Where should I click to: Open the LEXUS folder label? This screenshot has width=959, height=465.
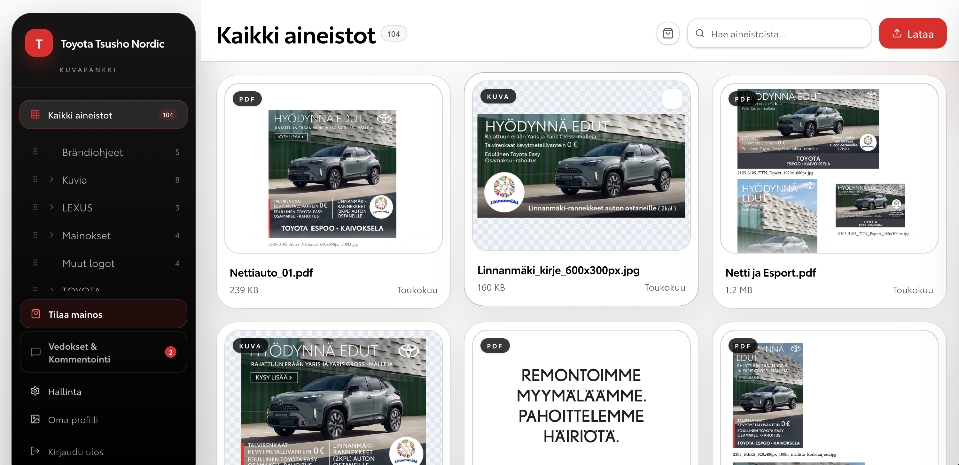click(x=77, y=208)
